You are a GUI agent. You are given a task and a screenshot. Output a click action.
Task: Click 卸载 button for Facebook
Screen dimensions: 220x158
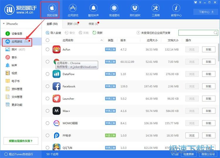point(209,86)
